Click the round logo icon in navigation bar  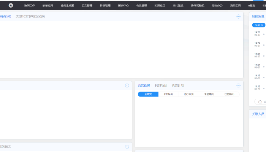(11, 6)
